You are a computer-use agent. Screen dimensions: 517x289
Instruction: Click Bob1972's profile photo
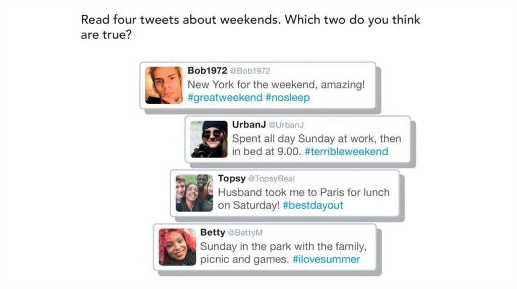(x=164, y=85)
